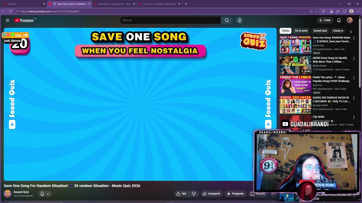Open the browser extensions puzzle icon
Screen dimensions: 362x203
[x=324, y=11]
